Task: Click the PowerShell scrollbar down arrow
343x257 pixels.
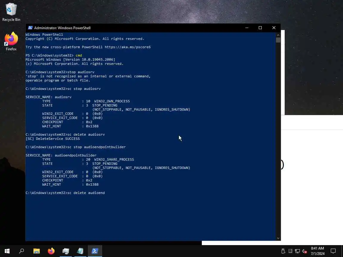Action: pos(278,238)
